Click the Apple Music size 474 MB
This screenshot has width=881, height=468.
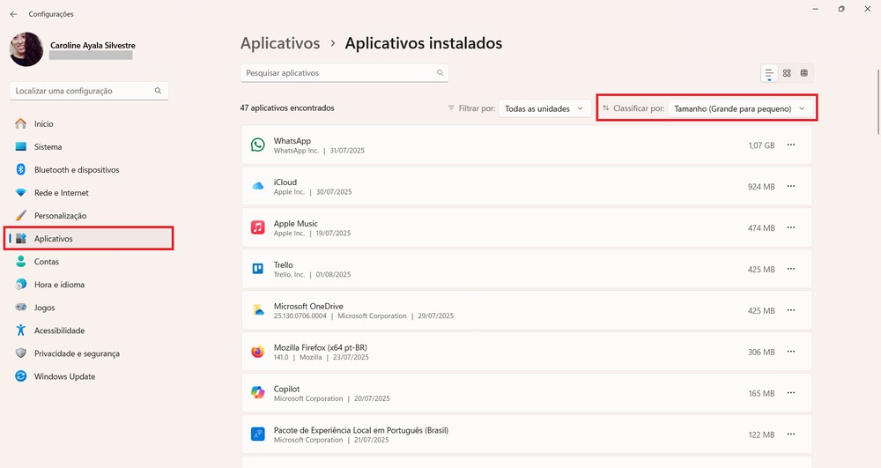pyautogui.click(x=761, y=228)
